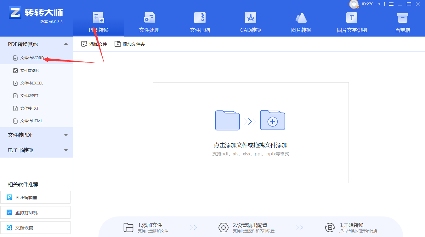Click the 添加文件夹 icon

point(117,44)
